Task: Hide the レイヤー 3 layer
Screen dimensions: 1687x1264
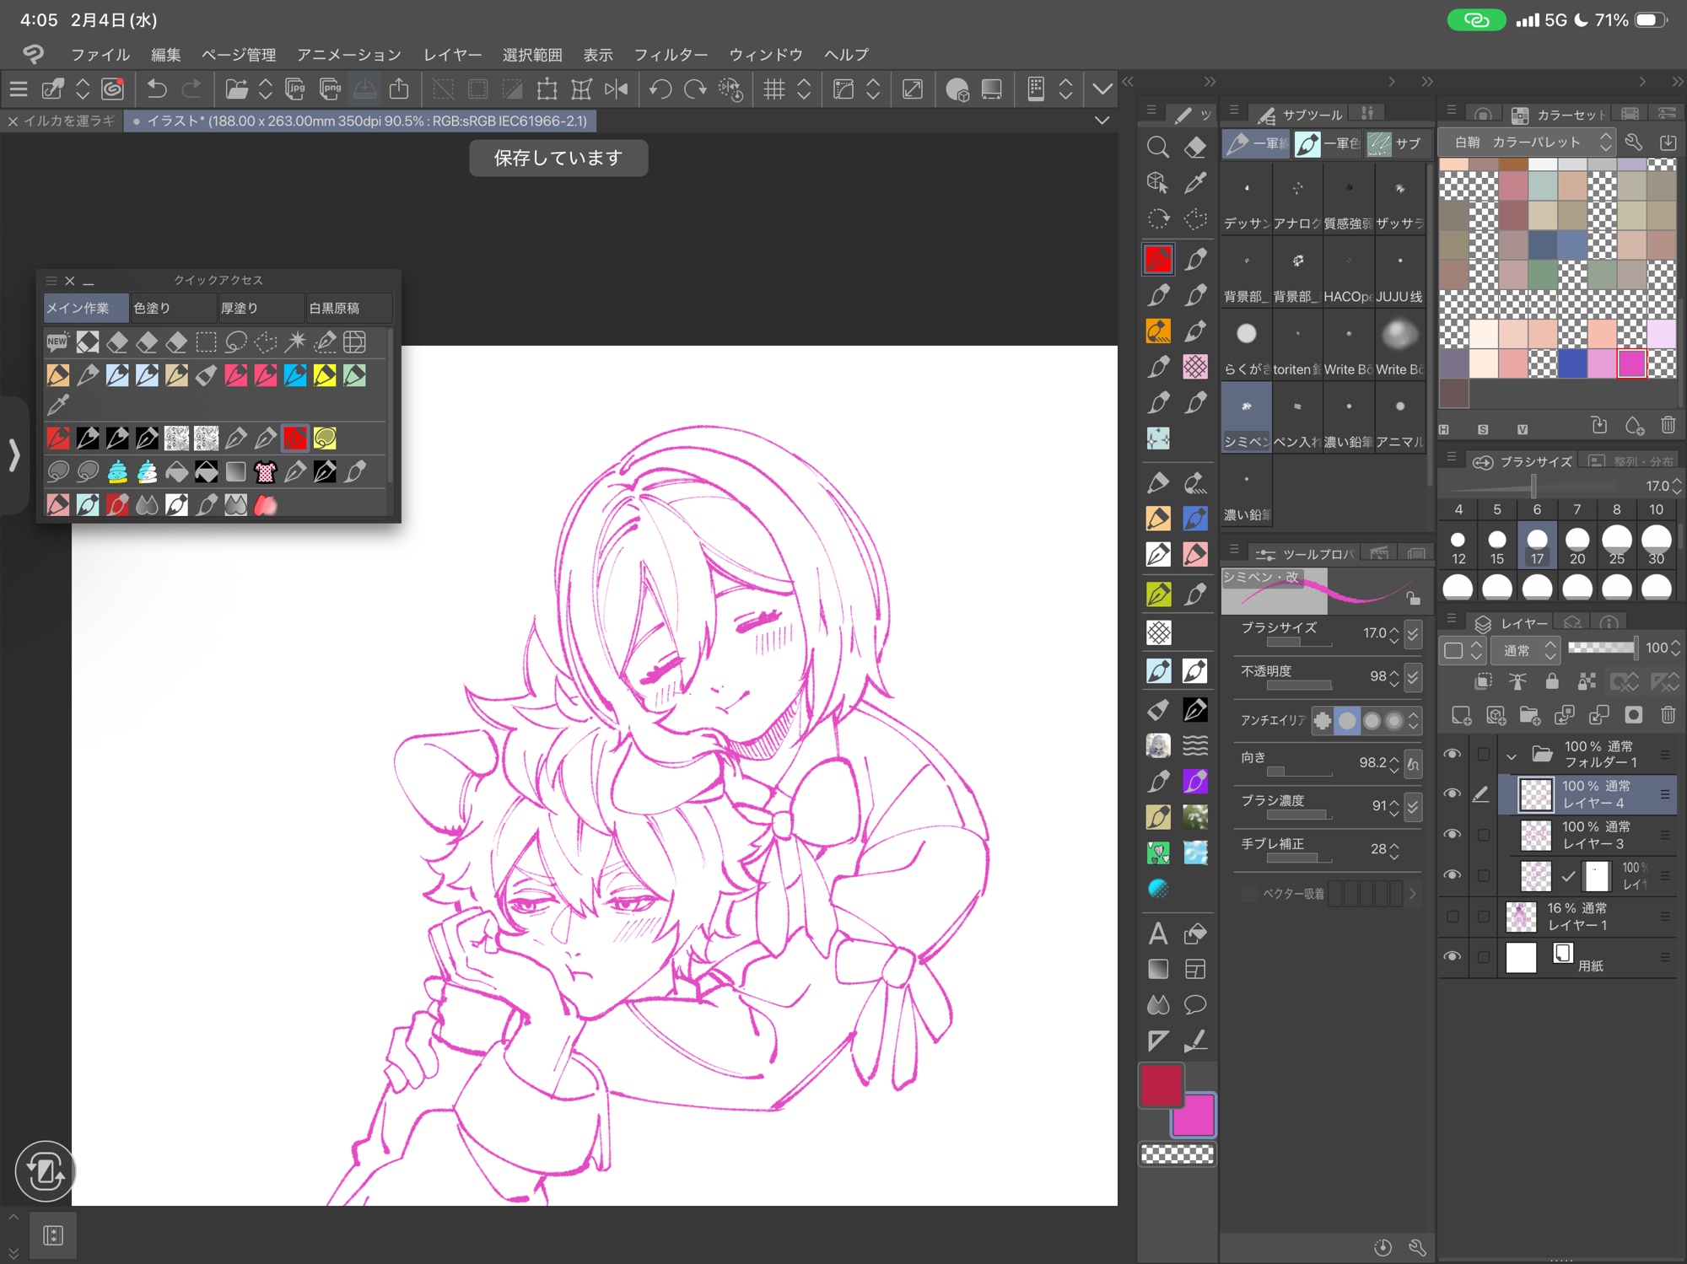Action: (x=1452, y=834)
